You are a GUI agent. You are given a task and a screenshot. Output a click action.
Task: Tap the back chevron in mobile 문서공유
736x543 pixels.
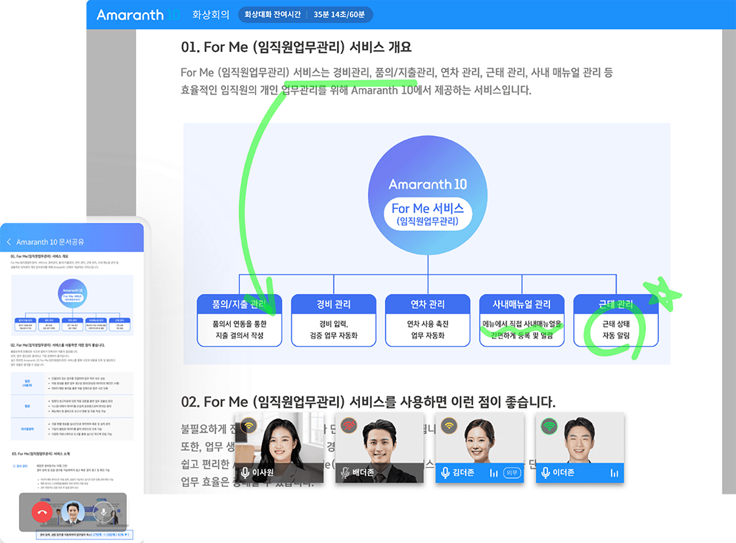(x=9, y=242)
